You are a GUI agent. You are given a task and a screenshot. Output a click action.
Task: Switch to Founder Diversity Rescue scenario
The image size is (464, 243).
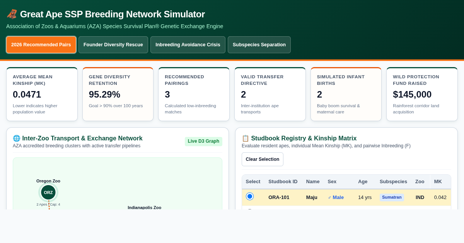[x=113, y=45]
